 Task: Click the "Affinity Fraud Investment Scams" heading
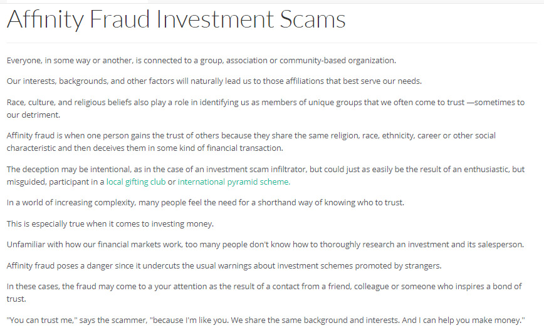tap(176, 19)
